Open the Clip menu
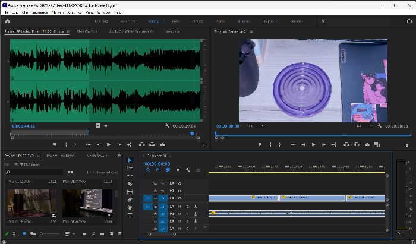The image size is (416, 244). [x=25, y=12]
